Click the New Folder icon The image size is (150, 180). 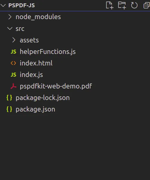(122, 5)
